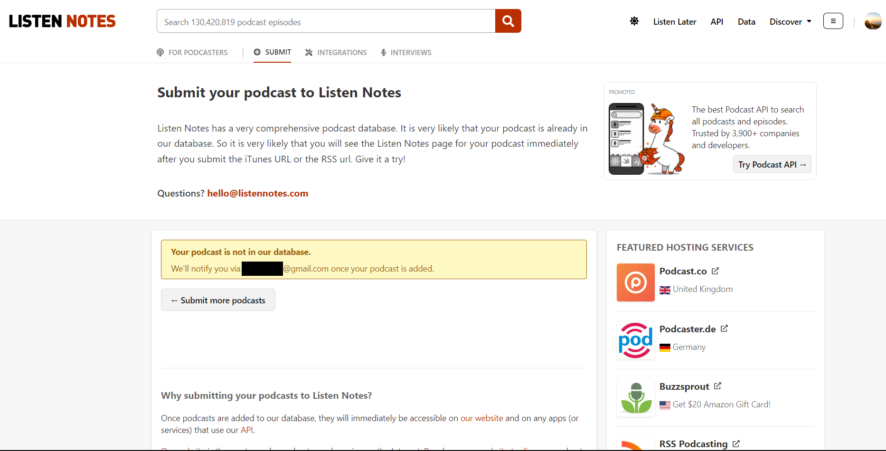The image size is (886, 451).
Task: Open the Podcast.co logo thumbnail
Action: pyautogui.click(x=636, y=282)
